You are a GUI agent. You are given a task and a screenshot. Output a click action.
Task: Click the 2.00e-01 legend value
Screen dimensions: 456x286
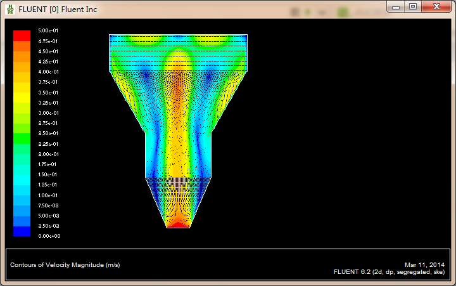[48, 154]
